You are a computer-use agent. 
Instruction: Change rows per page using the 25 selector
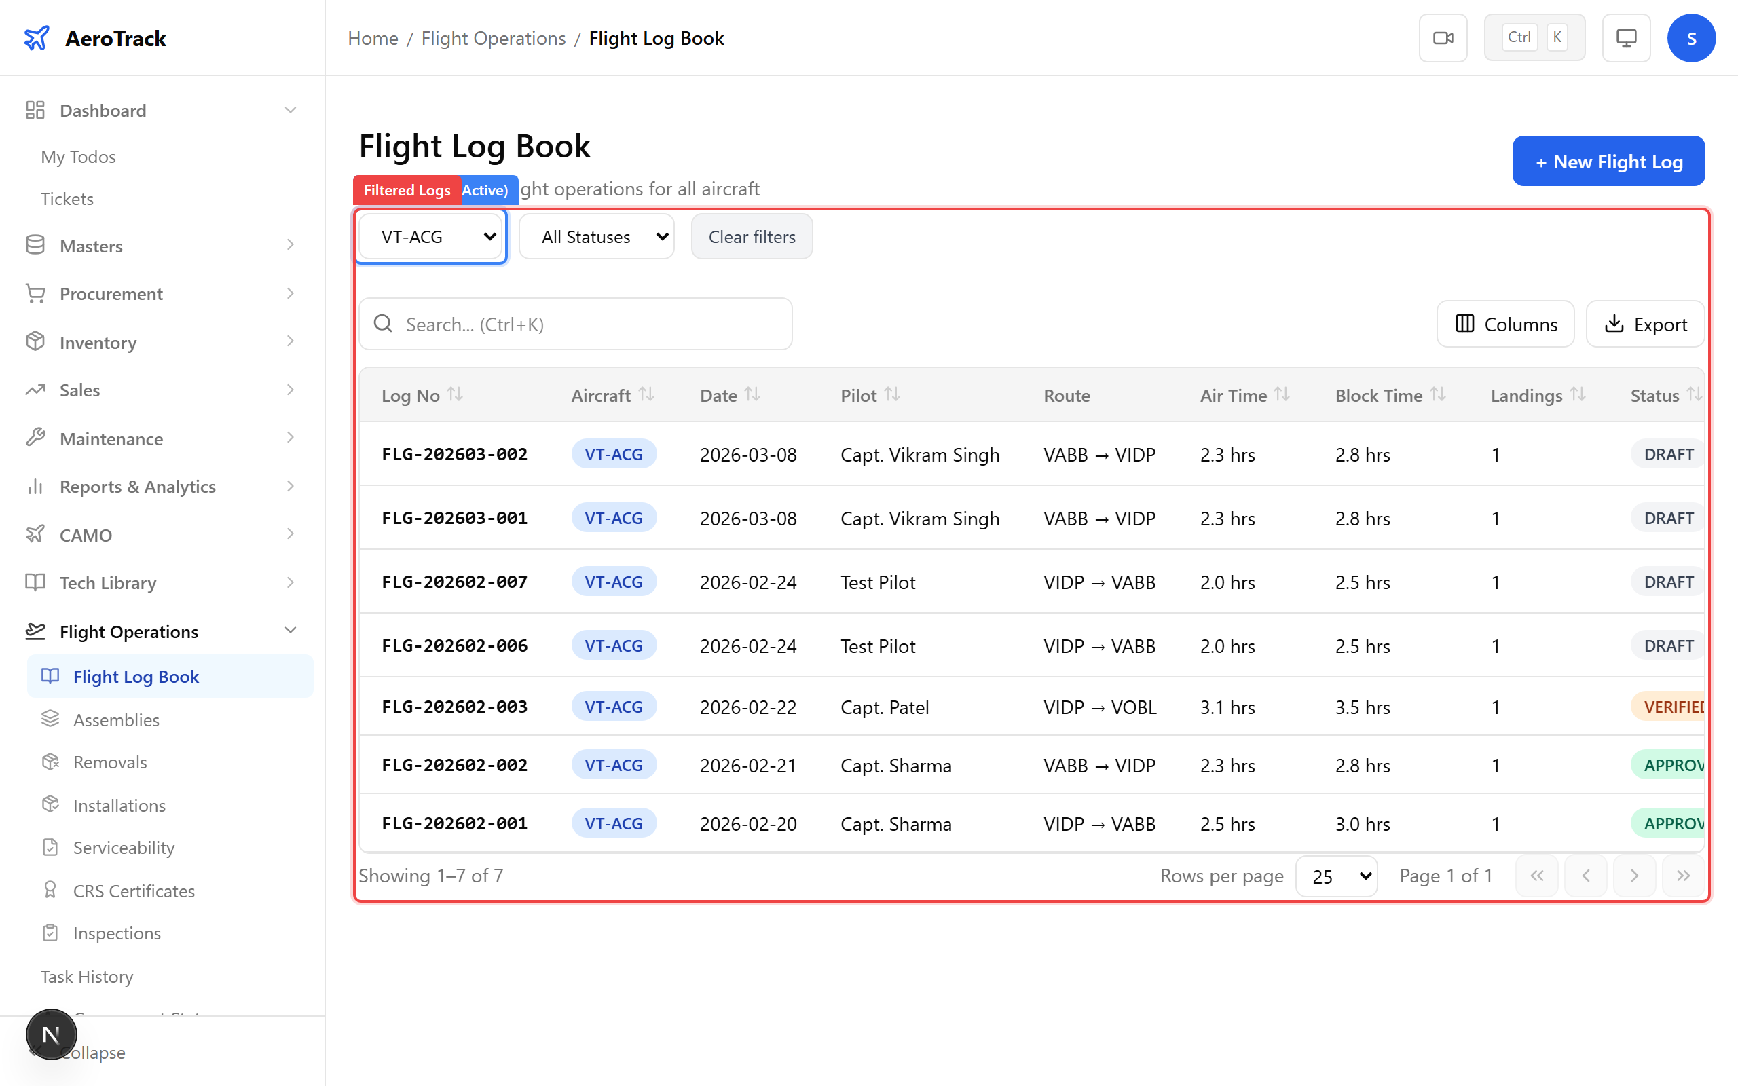[x=1336, y=876]
